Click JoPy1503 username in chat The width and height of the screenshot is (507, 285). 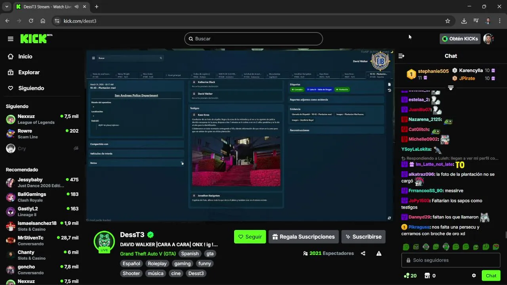(419, 201)
